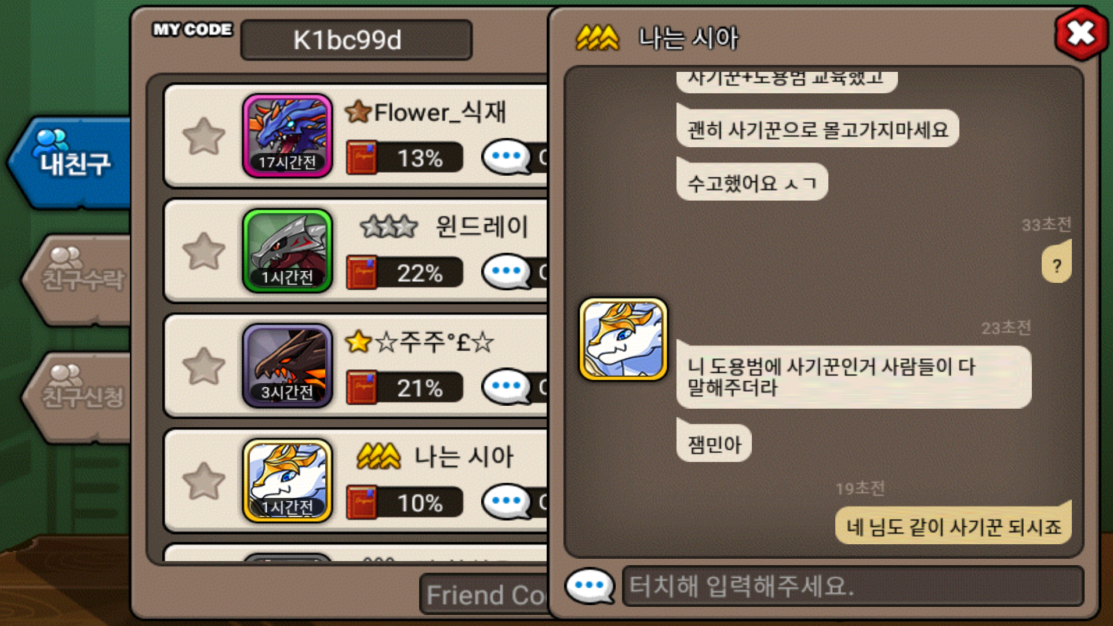This screenshot has height=626, width=1113.
Task: Click the speech bubble icon beside message input
Action: [x=590, y=585]
